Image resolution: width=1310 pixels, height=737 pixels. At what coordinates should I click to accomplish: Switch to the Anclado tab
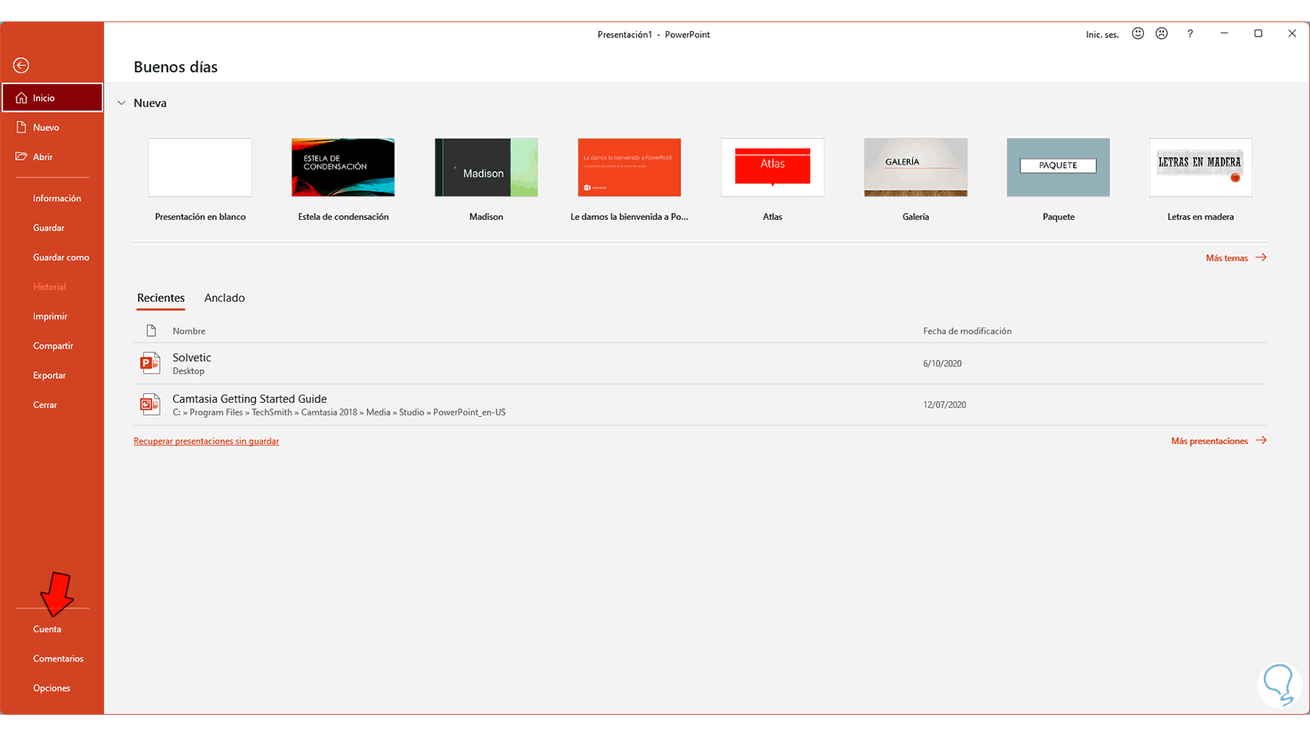(x=225, y=298)
